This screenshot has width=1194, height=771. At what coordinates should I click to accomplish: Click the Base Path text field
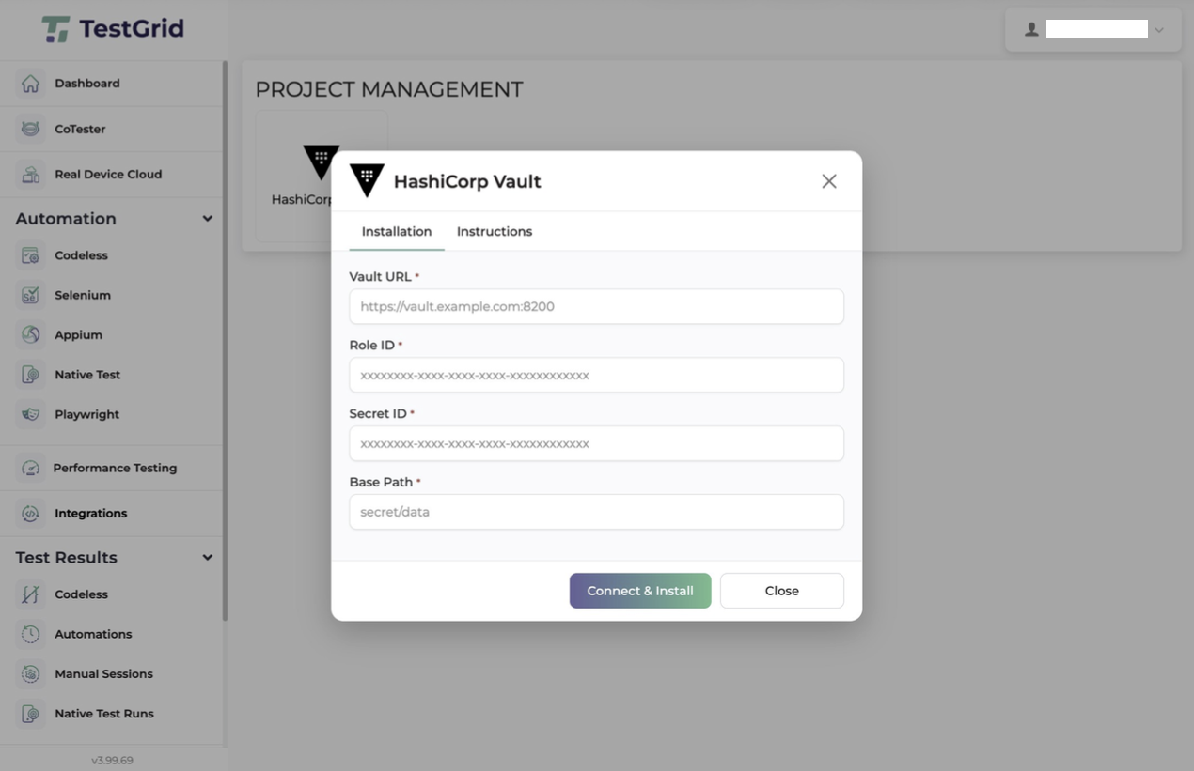(596, 512)
